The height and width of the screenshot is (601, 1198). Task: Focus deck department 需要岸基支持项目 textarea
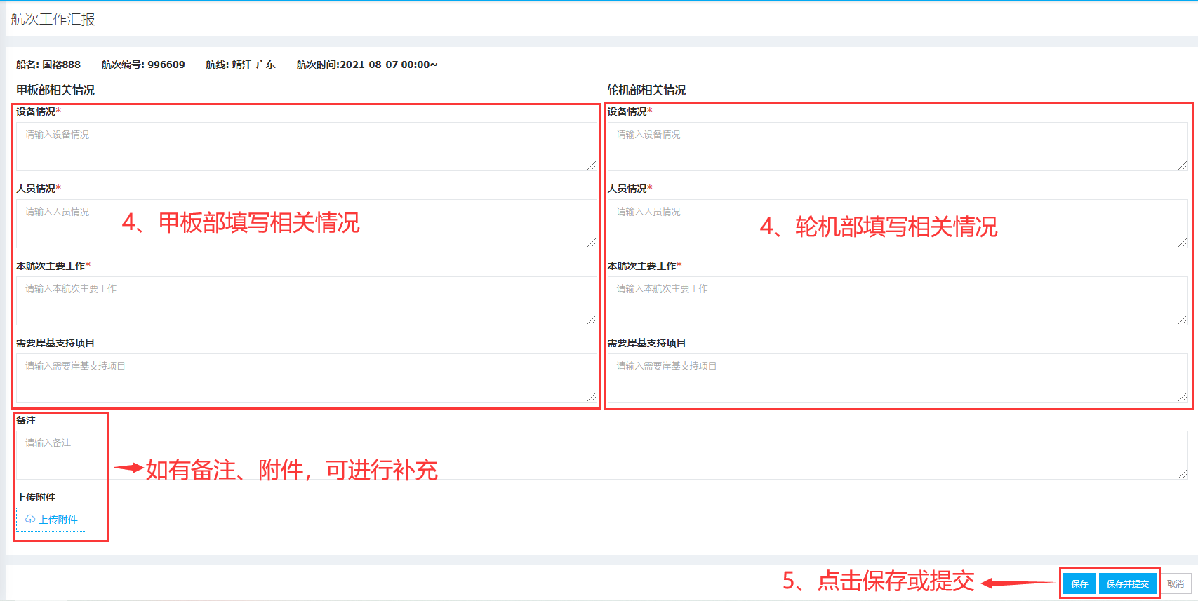click(x=307, y=378)
